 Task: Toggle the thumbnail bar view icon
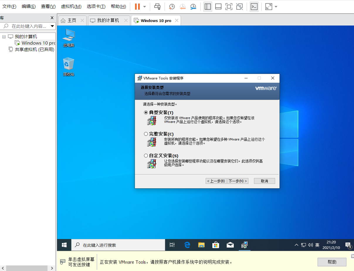218,6
